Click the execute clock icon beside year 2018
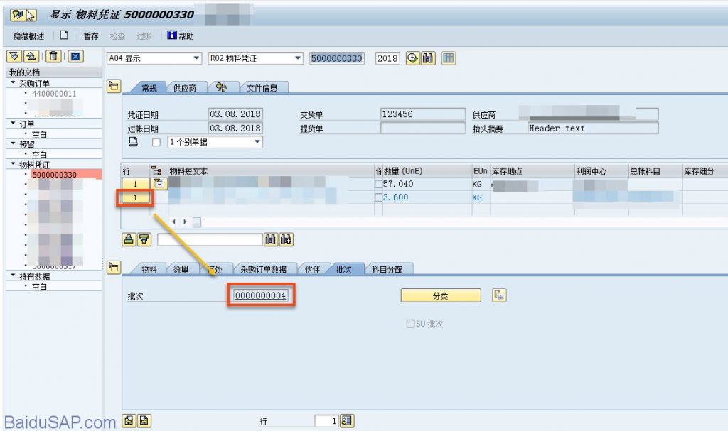Image resolution: width=728 pixels, height=431 pixels. (x=412, y=58)
